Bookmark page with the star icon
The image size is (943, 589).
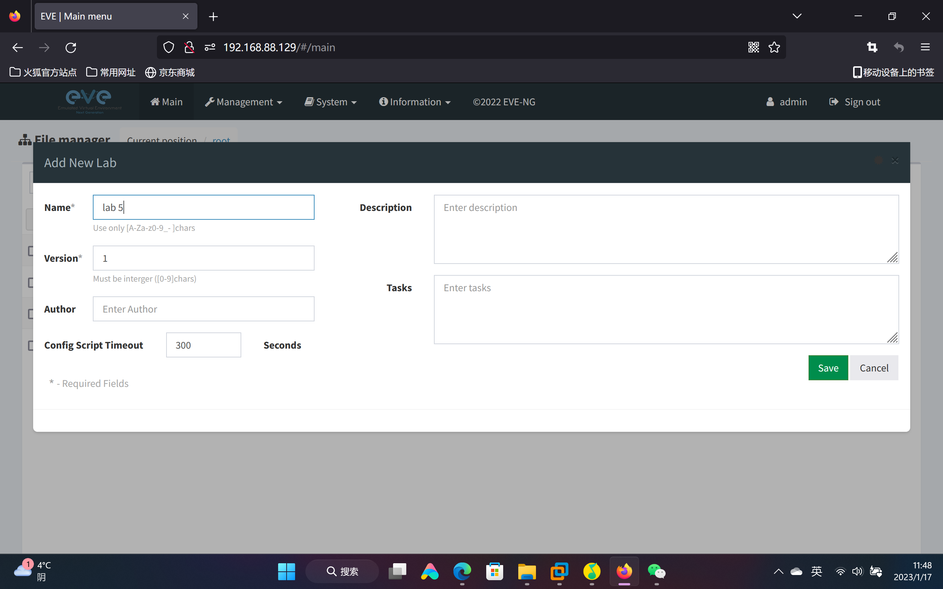(774, 47)
